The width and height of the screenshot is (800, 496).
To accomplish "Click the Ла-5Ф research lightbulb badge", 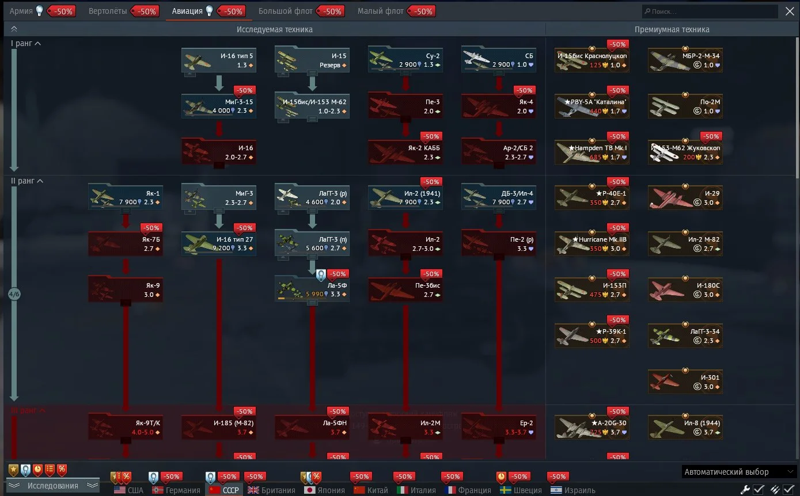I will click(x=321, y=276).
